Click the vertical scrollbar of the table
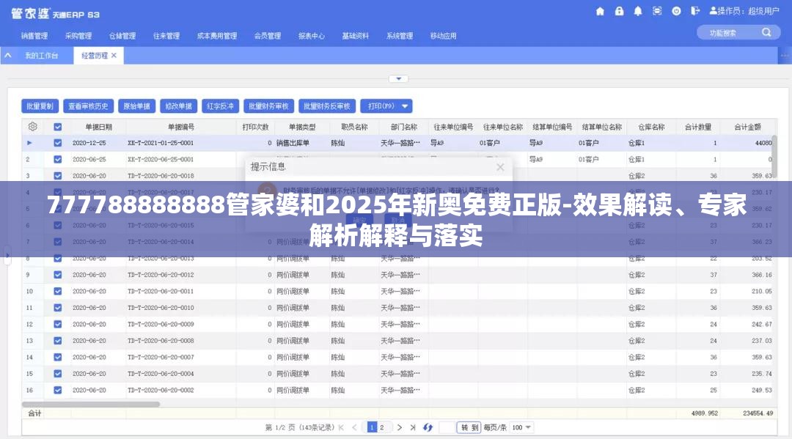This screenshot has height=439, width=792. (775, 156)
